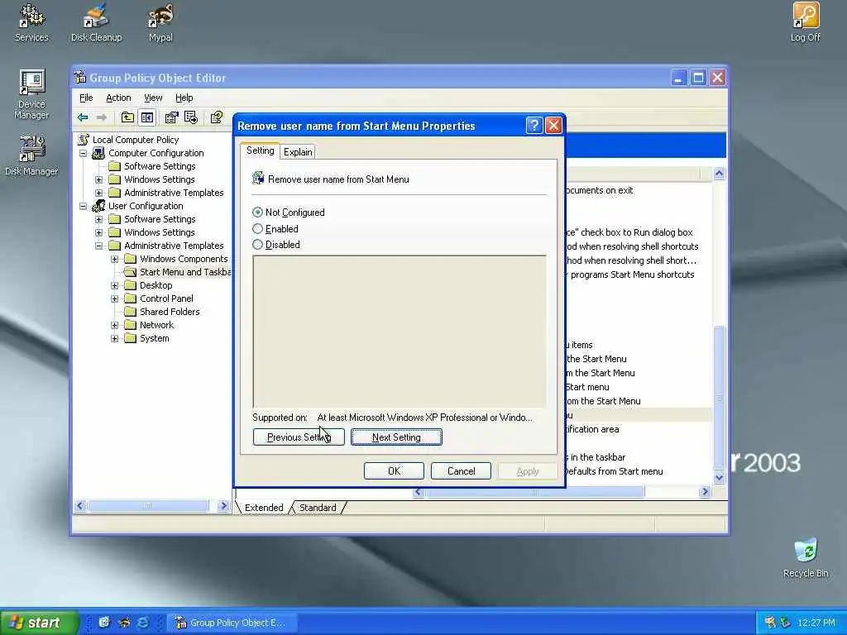Collapse the User Configuration tree node
Screen dimensions: 847x635
(x=84, y=206)
